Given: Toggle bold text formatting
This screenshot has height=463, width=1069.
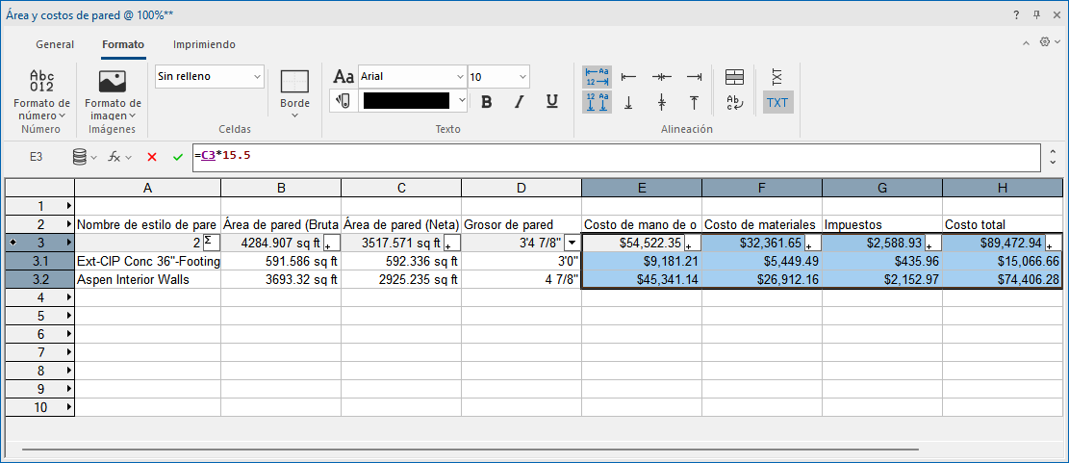Looking at the screenshot, I should (487, 102).
